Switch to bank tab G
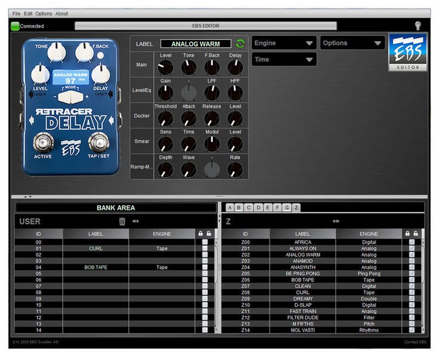 (x=287, y=208)
